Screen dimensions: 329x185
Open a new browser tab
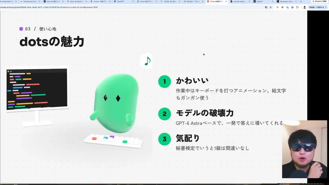pyautogui.click(x=301, y=2)
